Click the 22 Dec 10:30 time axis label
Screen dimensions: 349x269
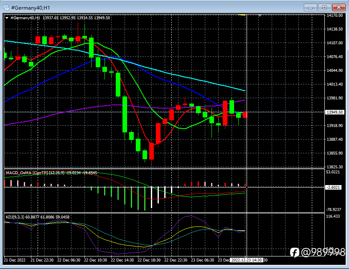click(95, 260)
